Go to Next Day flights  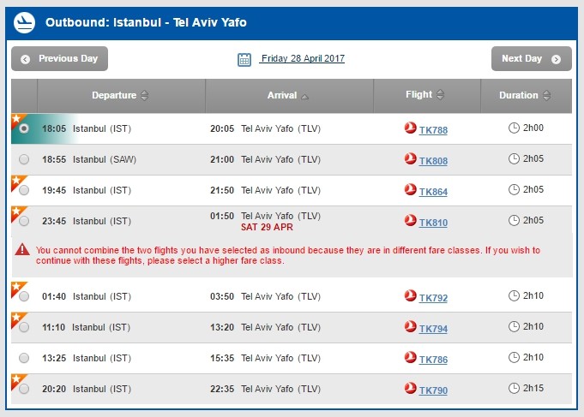click(x=531, y=59)
